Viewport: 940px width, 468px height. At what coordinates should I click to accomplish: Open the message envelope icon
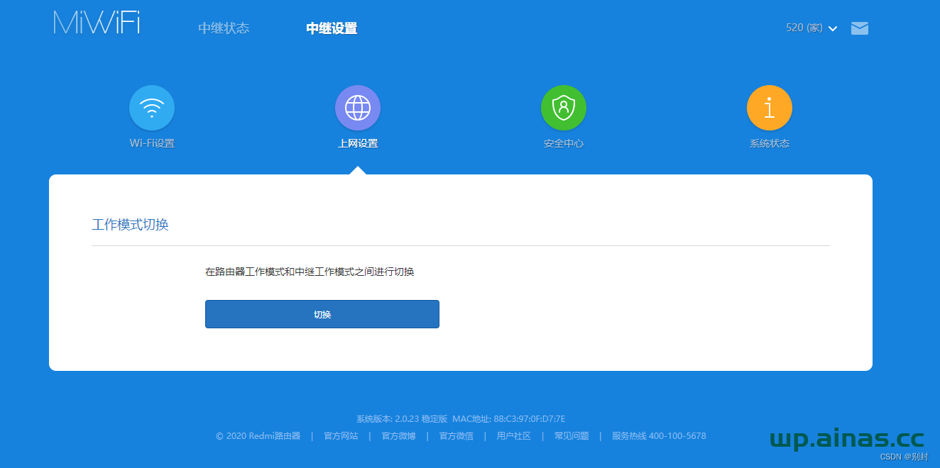[859, 28]
